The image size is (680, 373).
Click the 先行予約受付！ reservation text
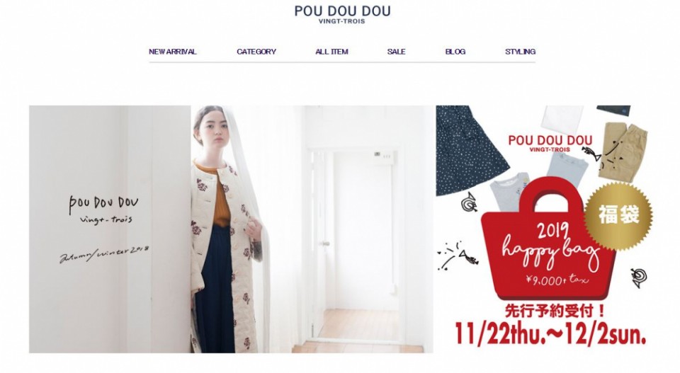click(x=555, y=311)
